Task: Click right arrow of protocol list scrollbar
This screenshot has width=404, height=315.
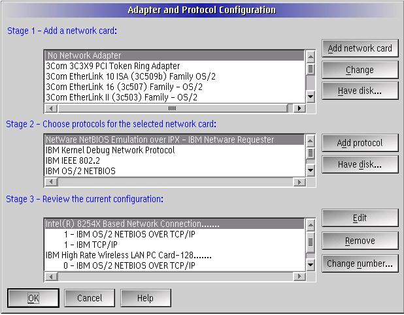Action: click(x=299, y=182)
